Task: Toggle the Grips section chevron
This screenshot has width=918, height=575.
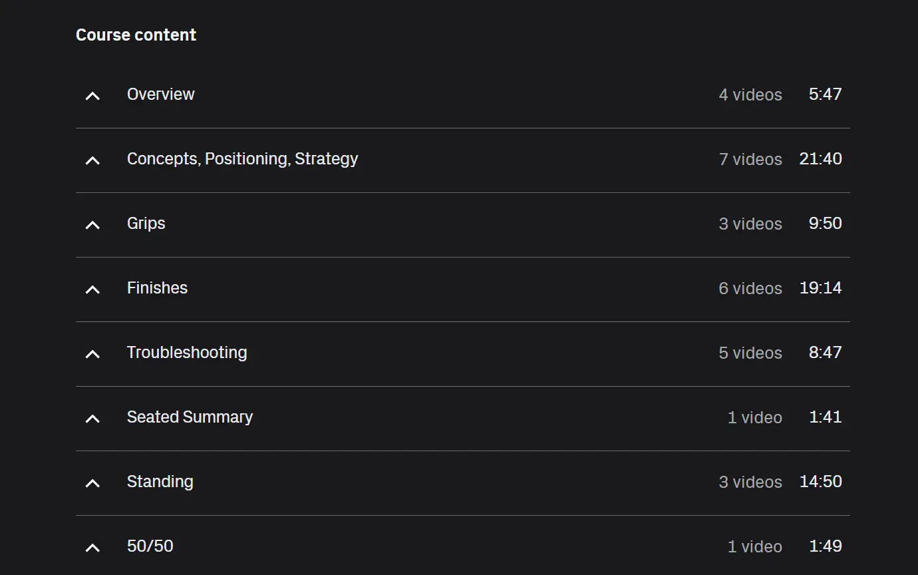Action: click(92, 225)
